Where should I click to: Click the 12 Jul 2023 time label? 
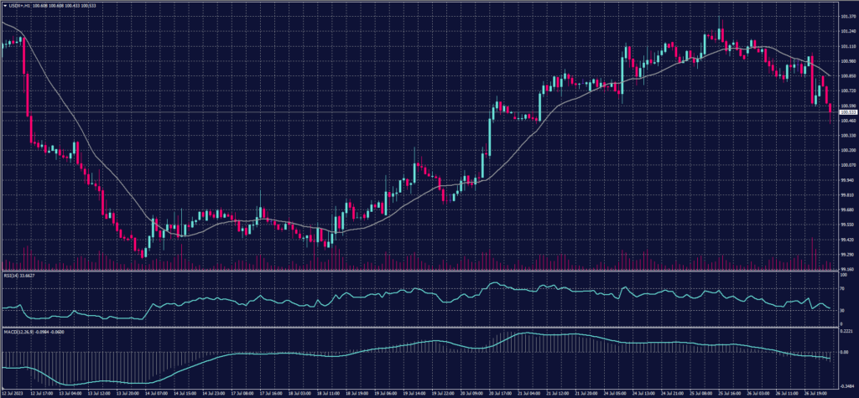point(12,391)
